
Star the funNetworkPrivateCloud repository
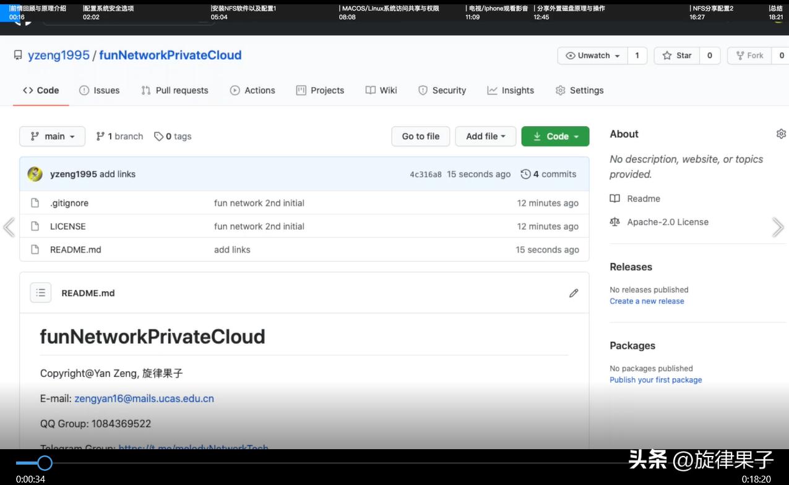(677, 56)
